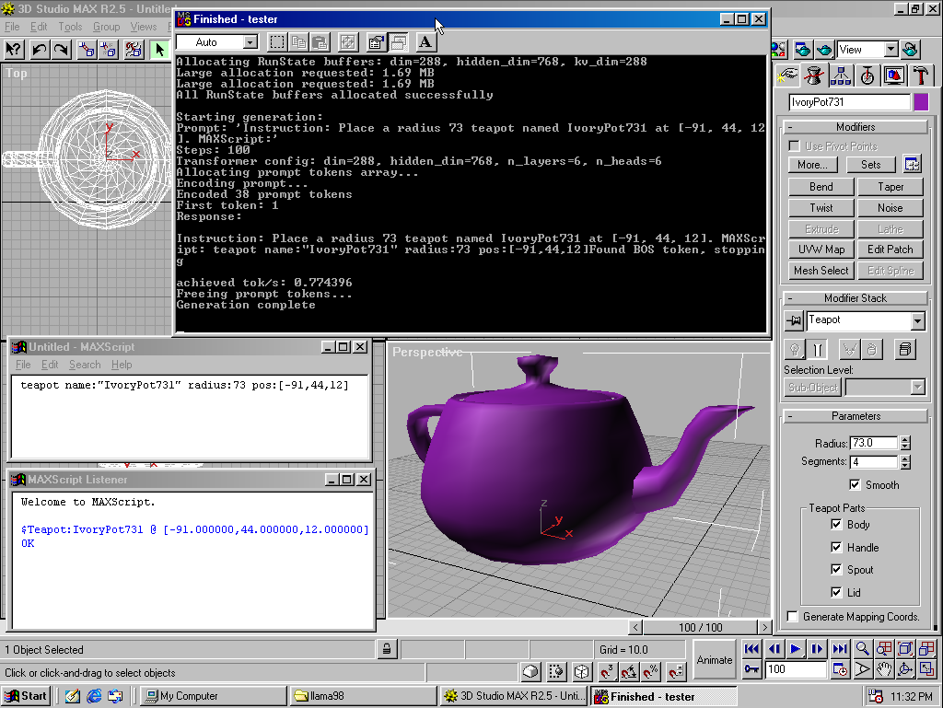Click Play Animation button
943x708 pixels.
795,648
